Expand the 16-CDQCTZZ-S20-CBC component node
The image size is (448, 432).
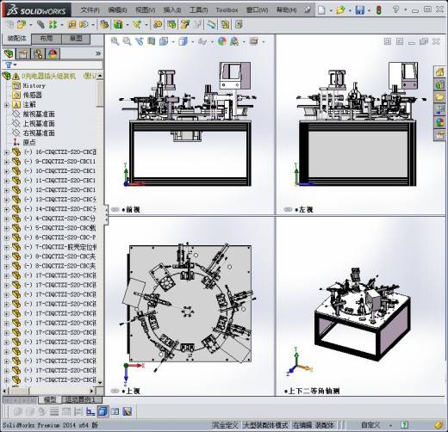(6, 152)
